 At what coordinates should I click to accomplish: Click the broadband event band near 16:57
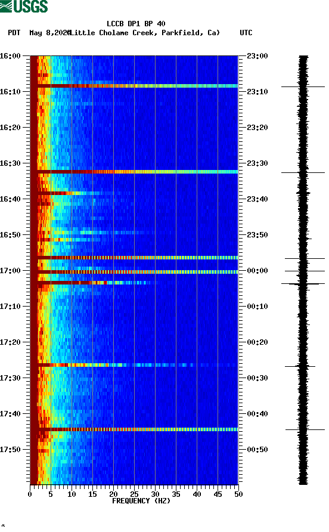(134, 258)
